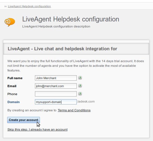Viewport: 153px width, 141px height.
Task: Focus the Full name input field
Action: point(56,78)
